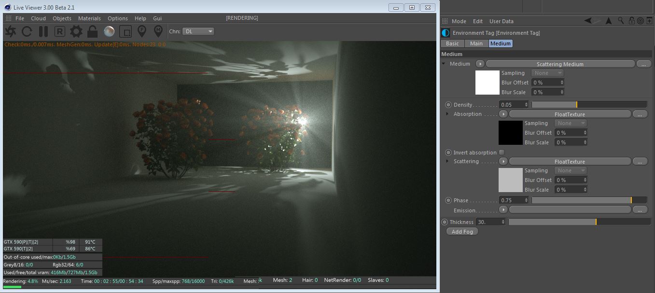Click the material picker M pin icon
Screen dimensions: 655x293
click(x=158, y=31)
